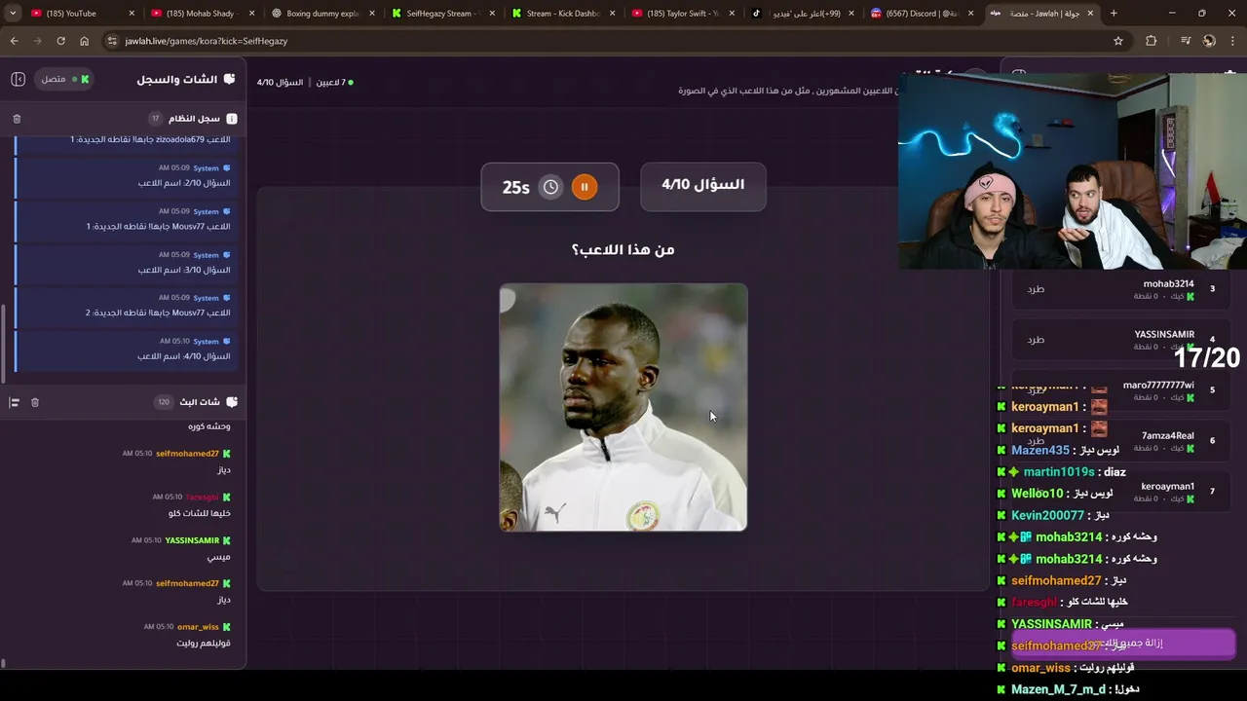Click the chat bubble icon beside شات البث
Screen dimensions: 1247x701
[x=232, y=402]
